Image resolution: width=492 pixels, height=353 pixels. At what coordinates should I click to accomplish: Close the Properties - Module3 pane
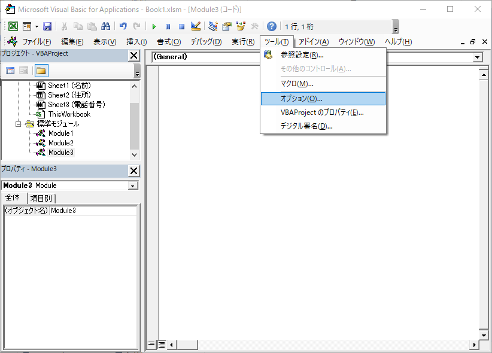pyautogui.click(x=133, y=171)
